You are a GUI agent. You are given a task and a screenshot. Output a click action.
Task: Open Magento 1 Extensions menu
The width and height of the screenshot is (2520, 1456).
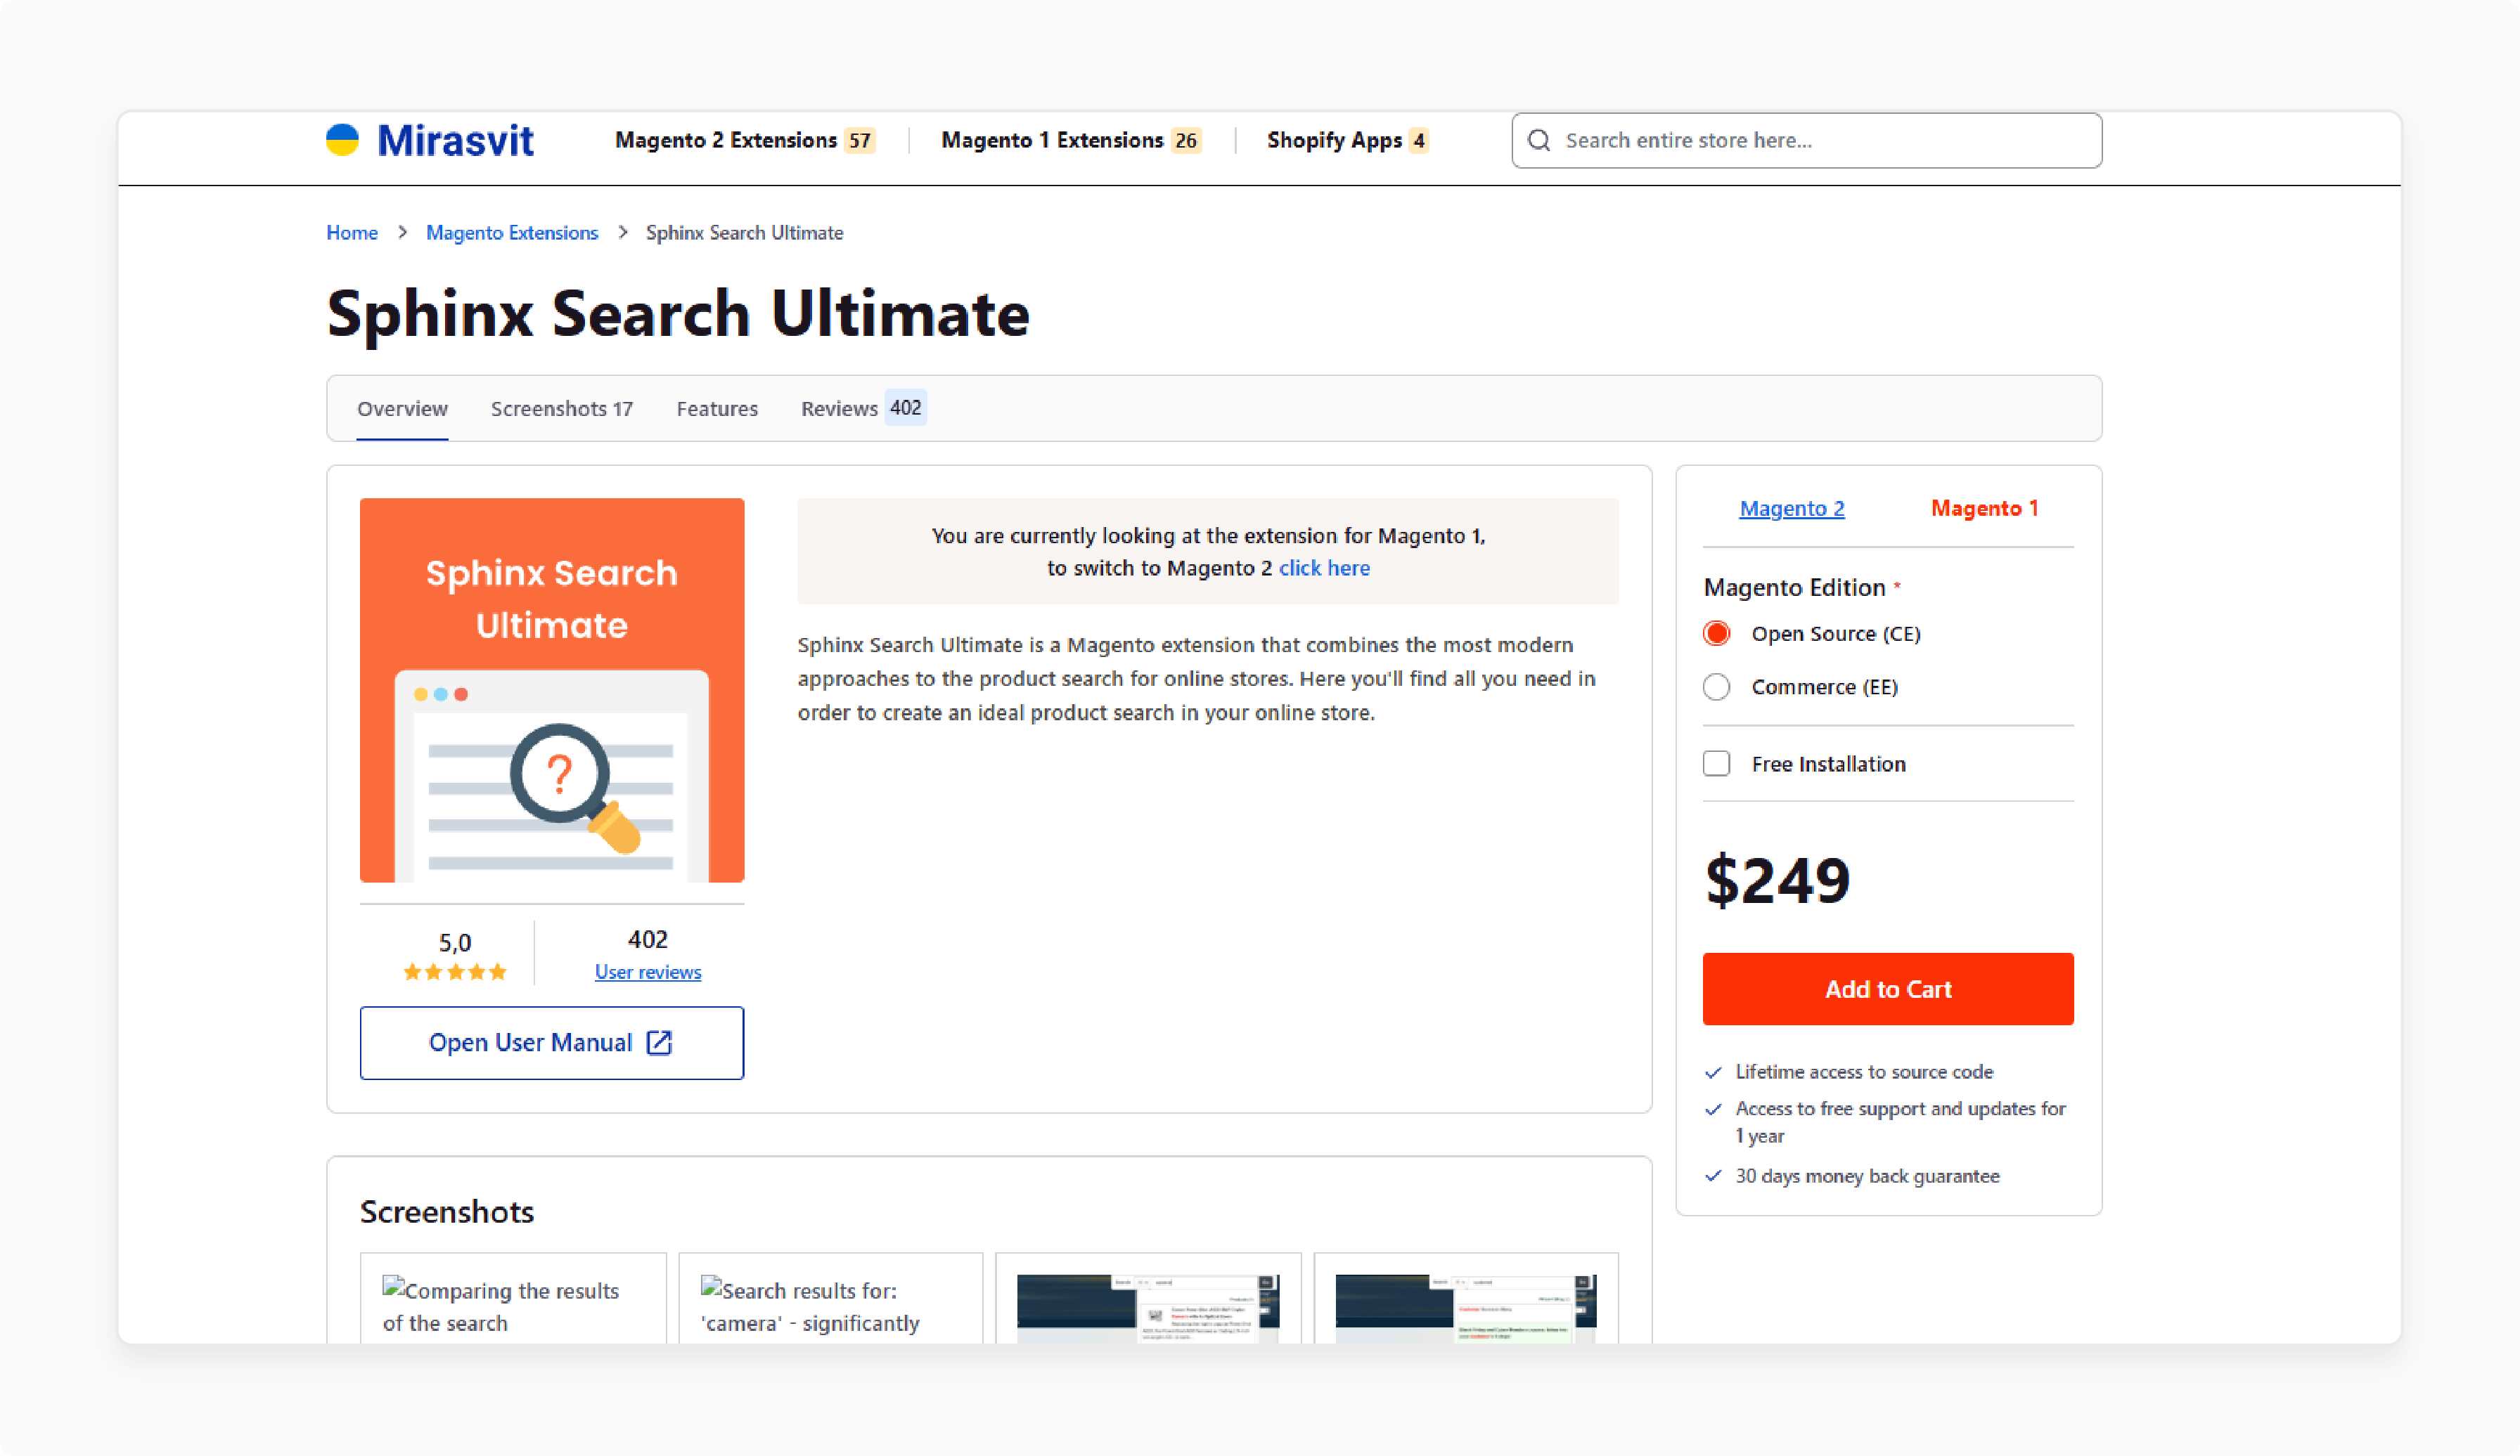(x=1071, y=141)
